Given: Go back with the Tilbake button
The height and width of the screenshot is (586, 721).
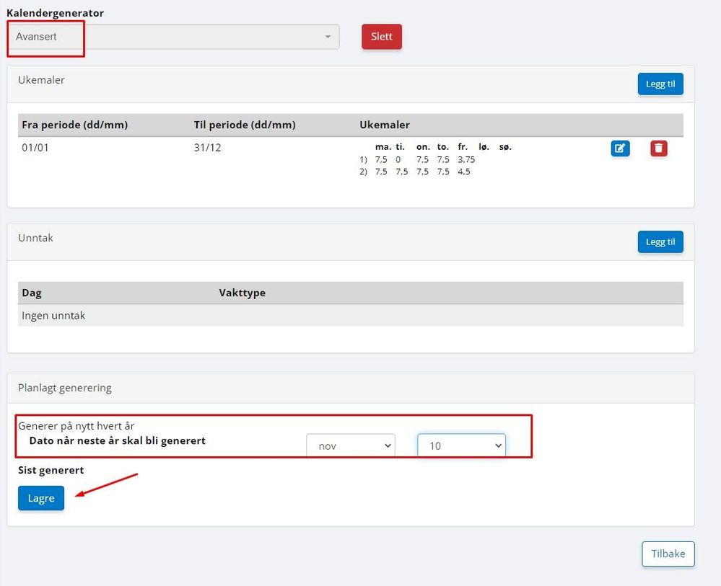Looking at the screenshot, I should coord(668,554).
